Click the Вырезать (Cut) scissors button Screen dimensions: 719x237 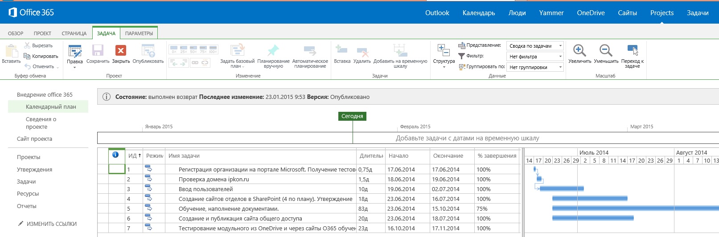click(x=38, y=45)
